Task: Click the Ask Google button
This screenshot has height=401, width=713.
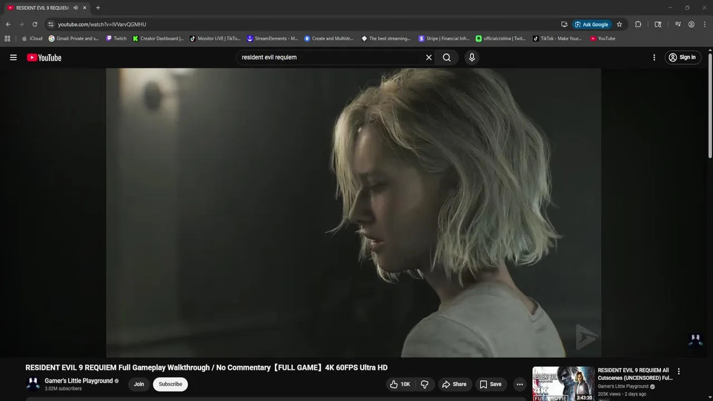Action: click(592, 25)
